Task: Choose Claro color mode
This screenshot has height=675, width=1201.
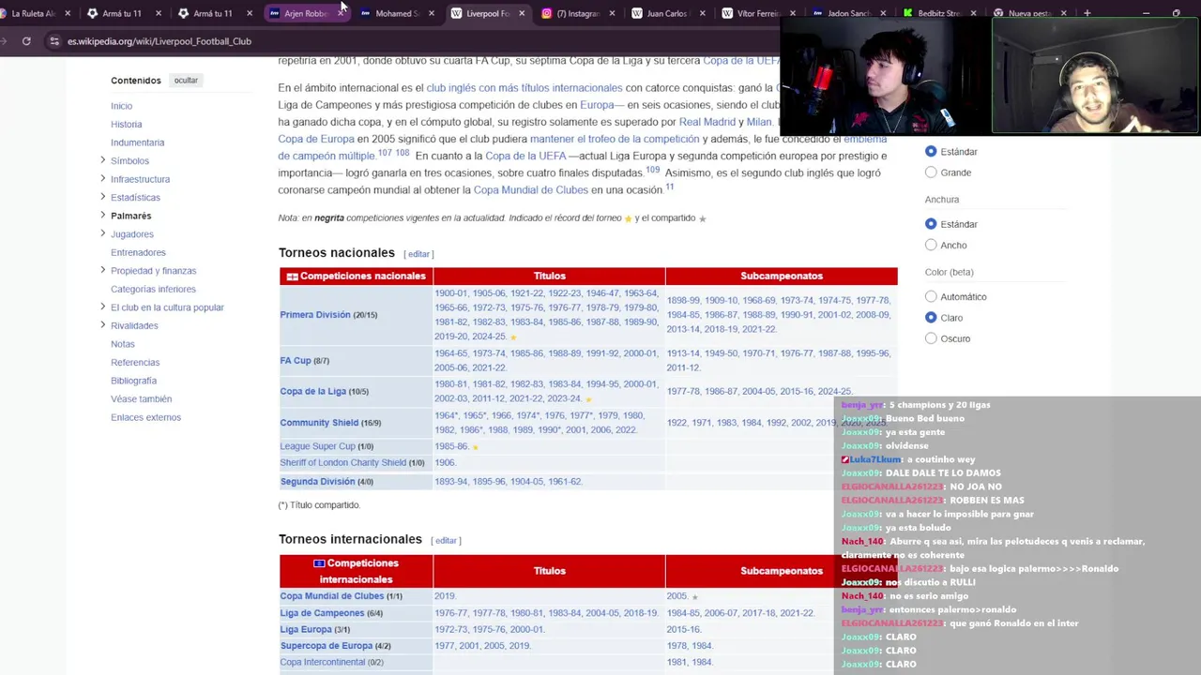Action: click(x=931, y=318)
